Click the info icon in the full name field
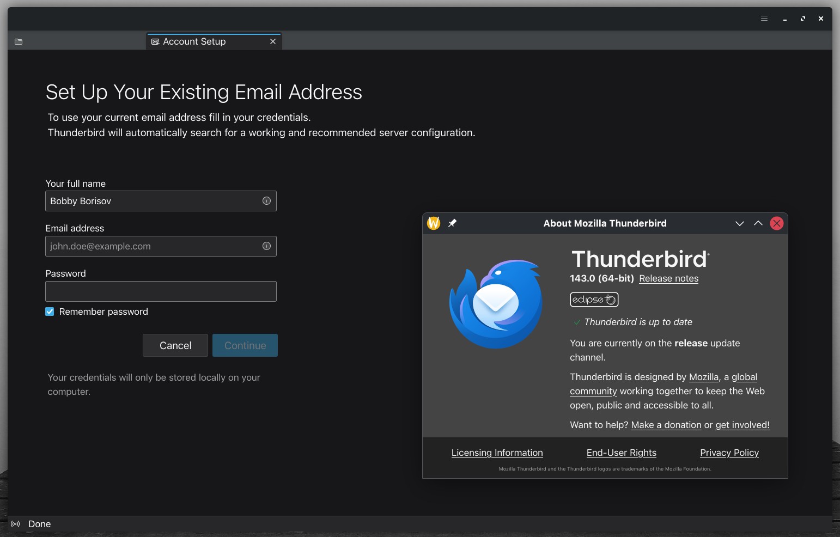 click(266, 201)
